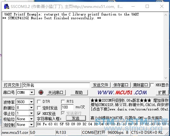Viewport: 170px width, 136px height.
Task: Toggle 发送新行 checkbox
Action: click(x=63, y=113)
